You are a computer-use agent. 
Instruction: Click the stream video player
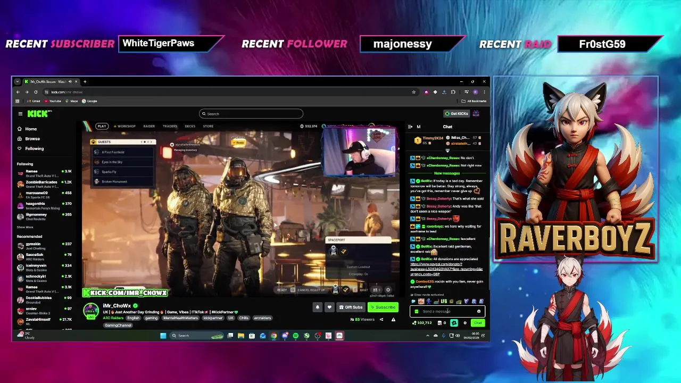tap(240, 209)
